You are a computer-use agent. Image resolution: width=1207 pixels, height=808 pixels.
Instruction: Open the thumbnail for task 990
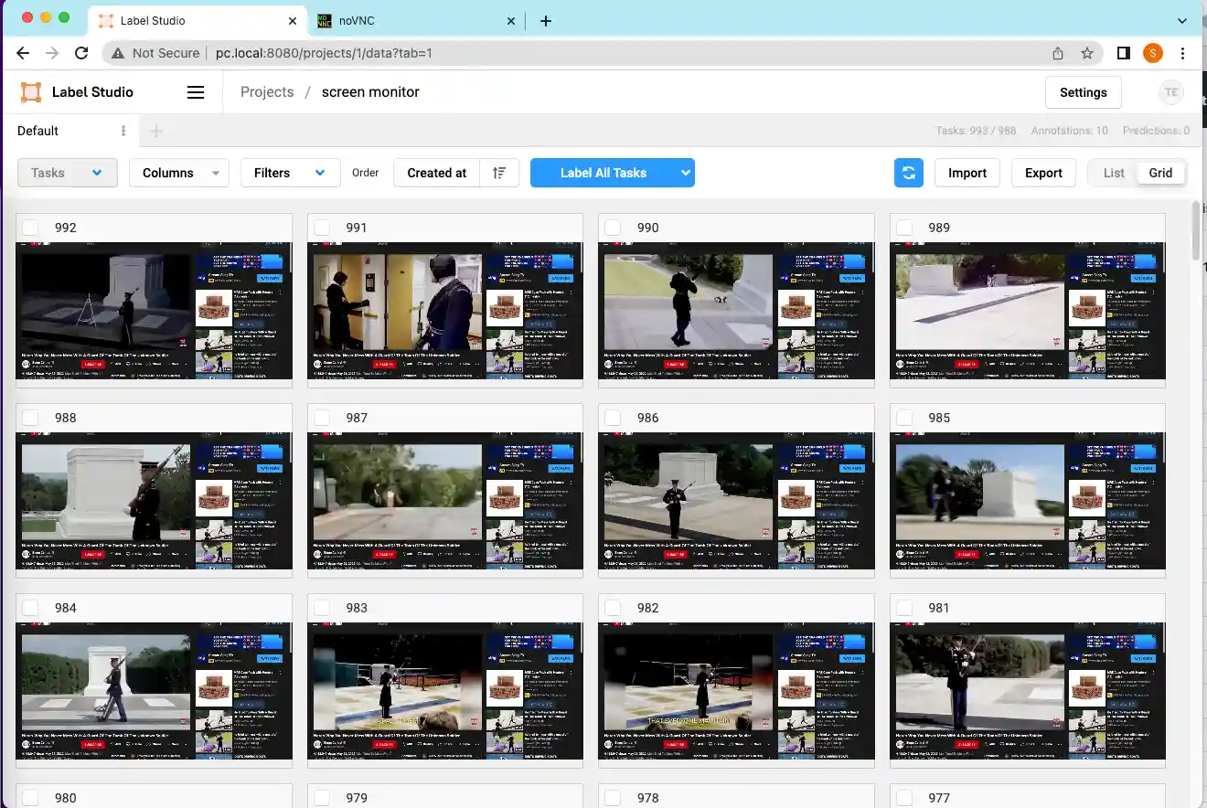736,311
